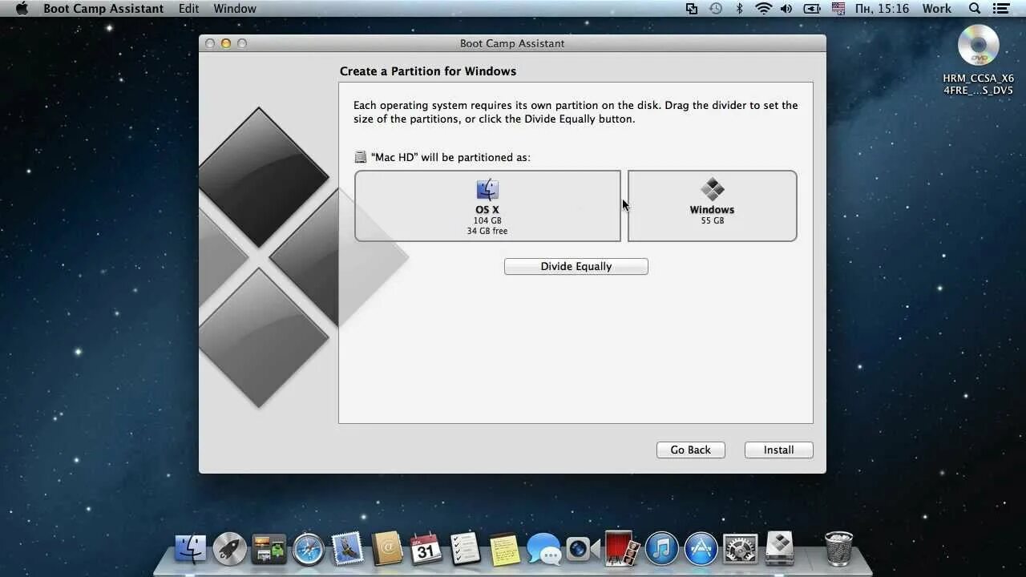Open the Work user menu
The image size is (1026, 577).
coord(936,9)
